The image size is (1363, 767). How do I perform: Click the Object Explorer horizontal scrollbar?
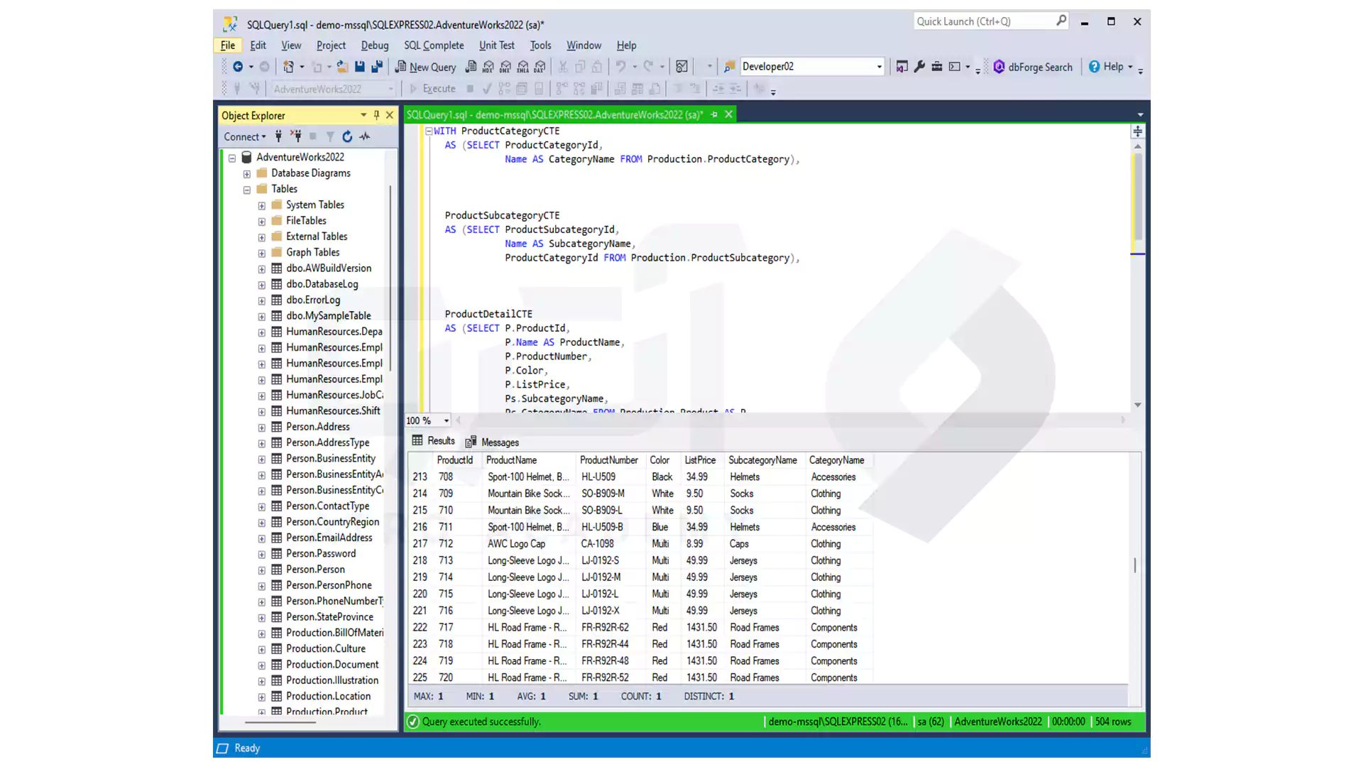280,722
